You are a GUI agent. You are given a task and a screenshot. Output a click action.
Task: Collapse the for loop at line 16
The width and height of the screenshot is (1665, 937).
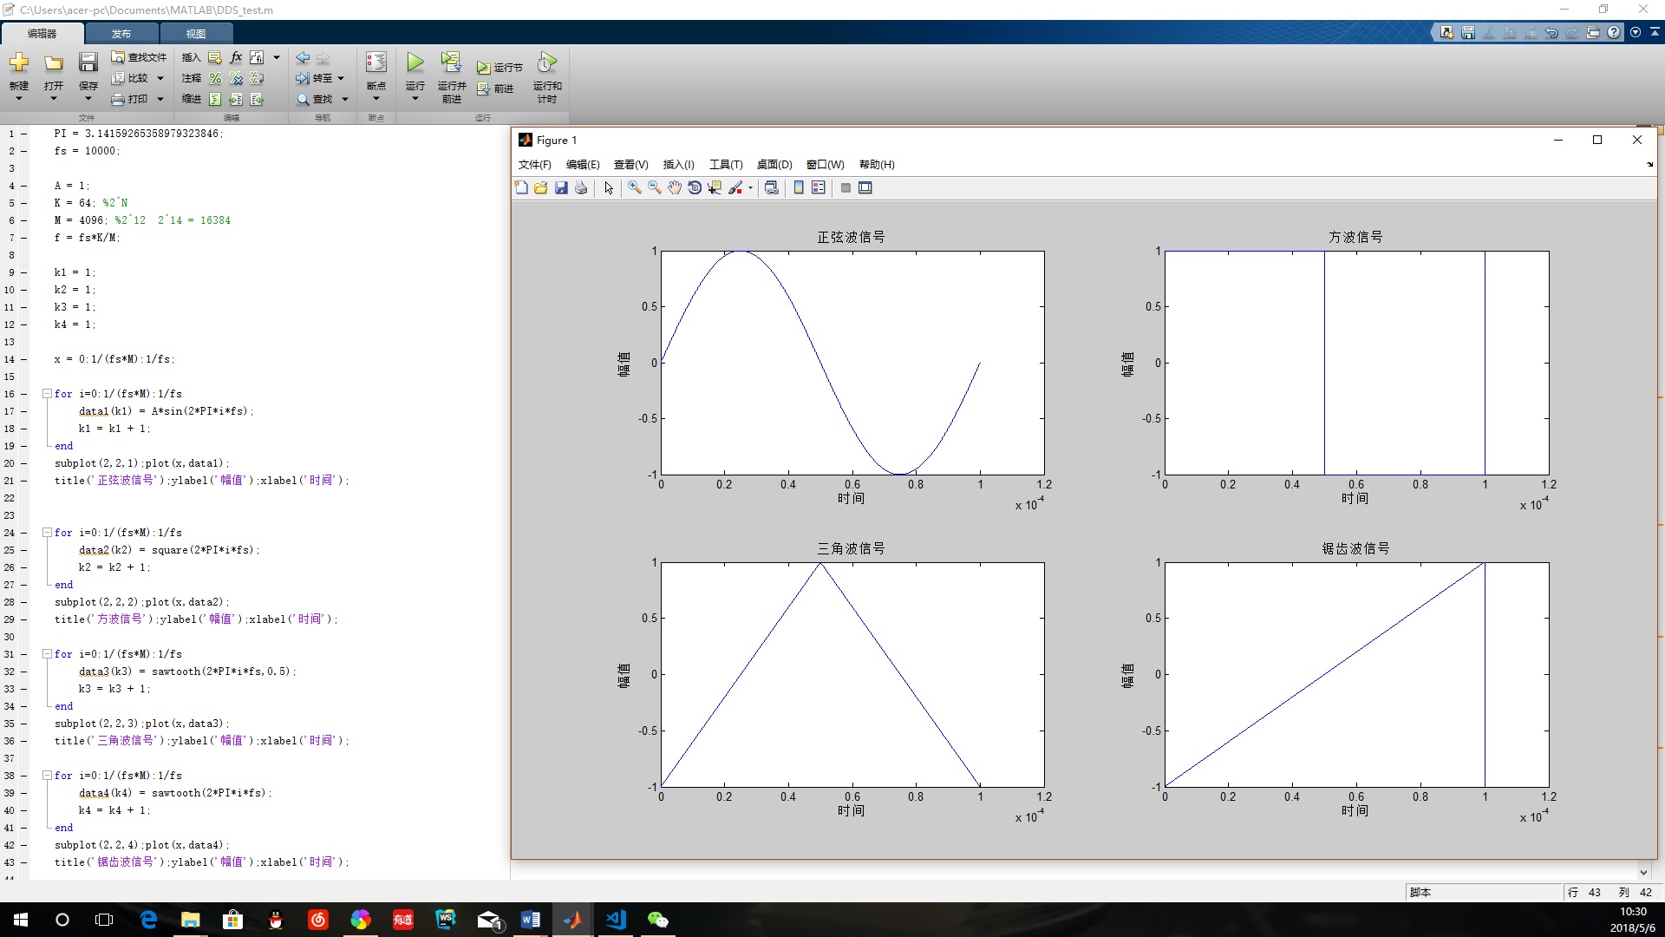47,394
